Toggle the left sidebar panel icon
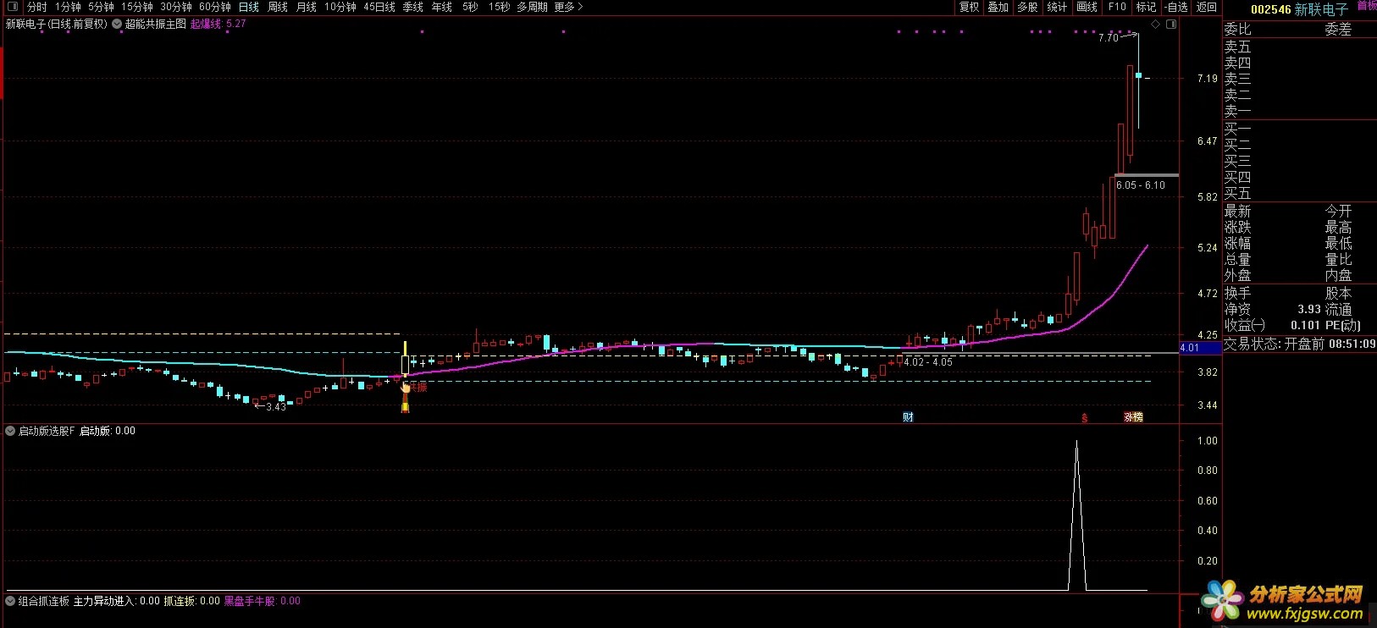Viewport: 1377px width, 628px height. (x=12, y=7)
